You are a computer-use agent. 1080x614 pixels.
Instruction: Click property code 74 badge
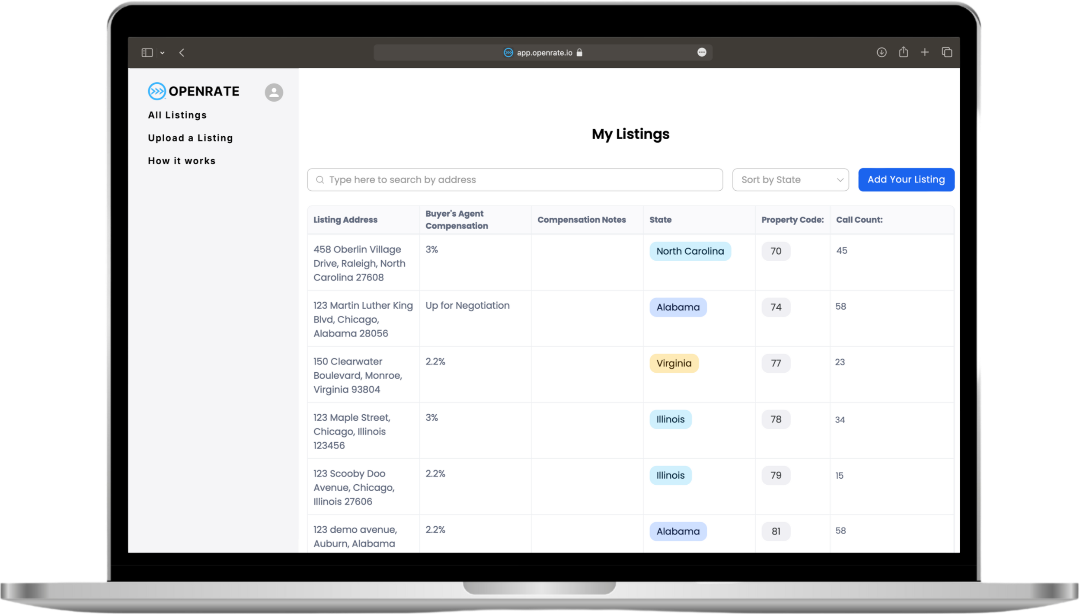776,307
